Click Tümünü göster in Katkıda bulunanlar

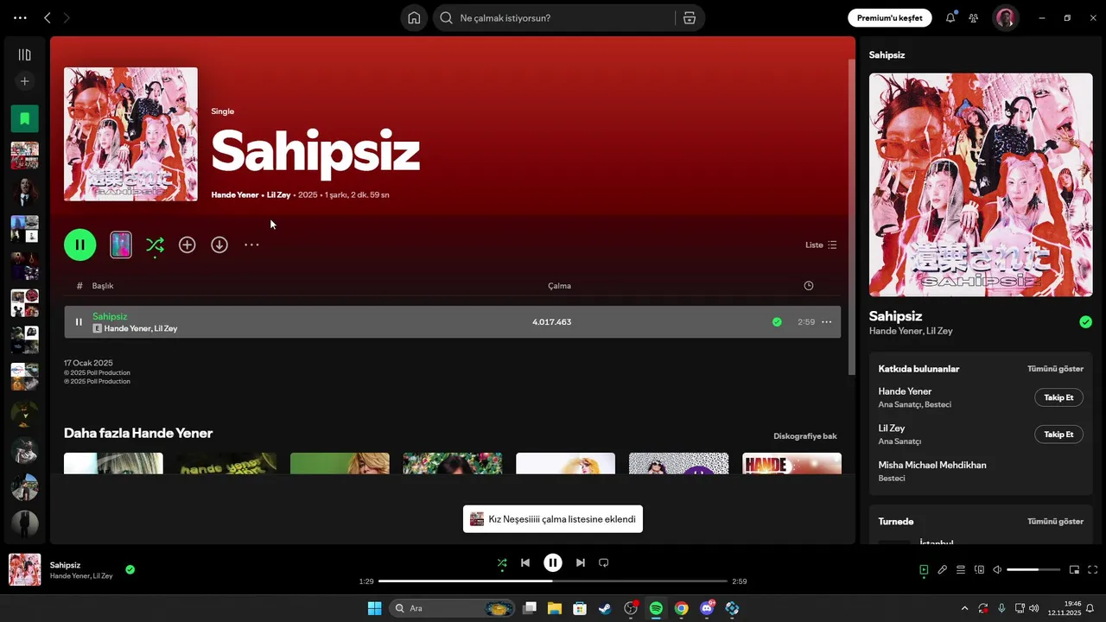point(1055,369)
